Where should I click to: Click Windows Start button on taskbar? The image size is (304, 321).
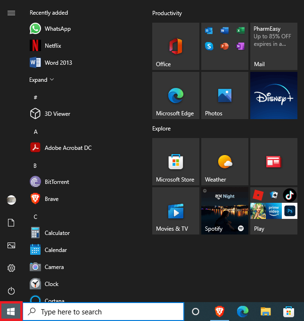click(x=11, y=312)
